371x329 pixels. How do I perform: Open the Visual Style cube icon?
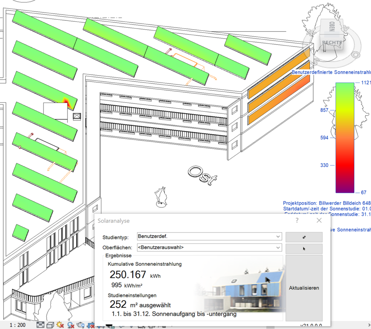[50, 325]
